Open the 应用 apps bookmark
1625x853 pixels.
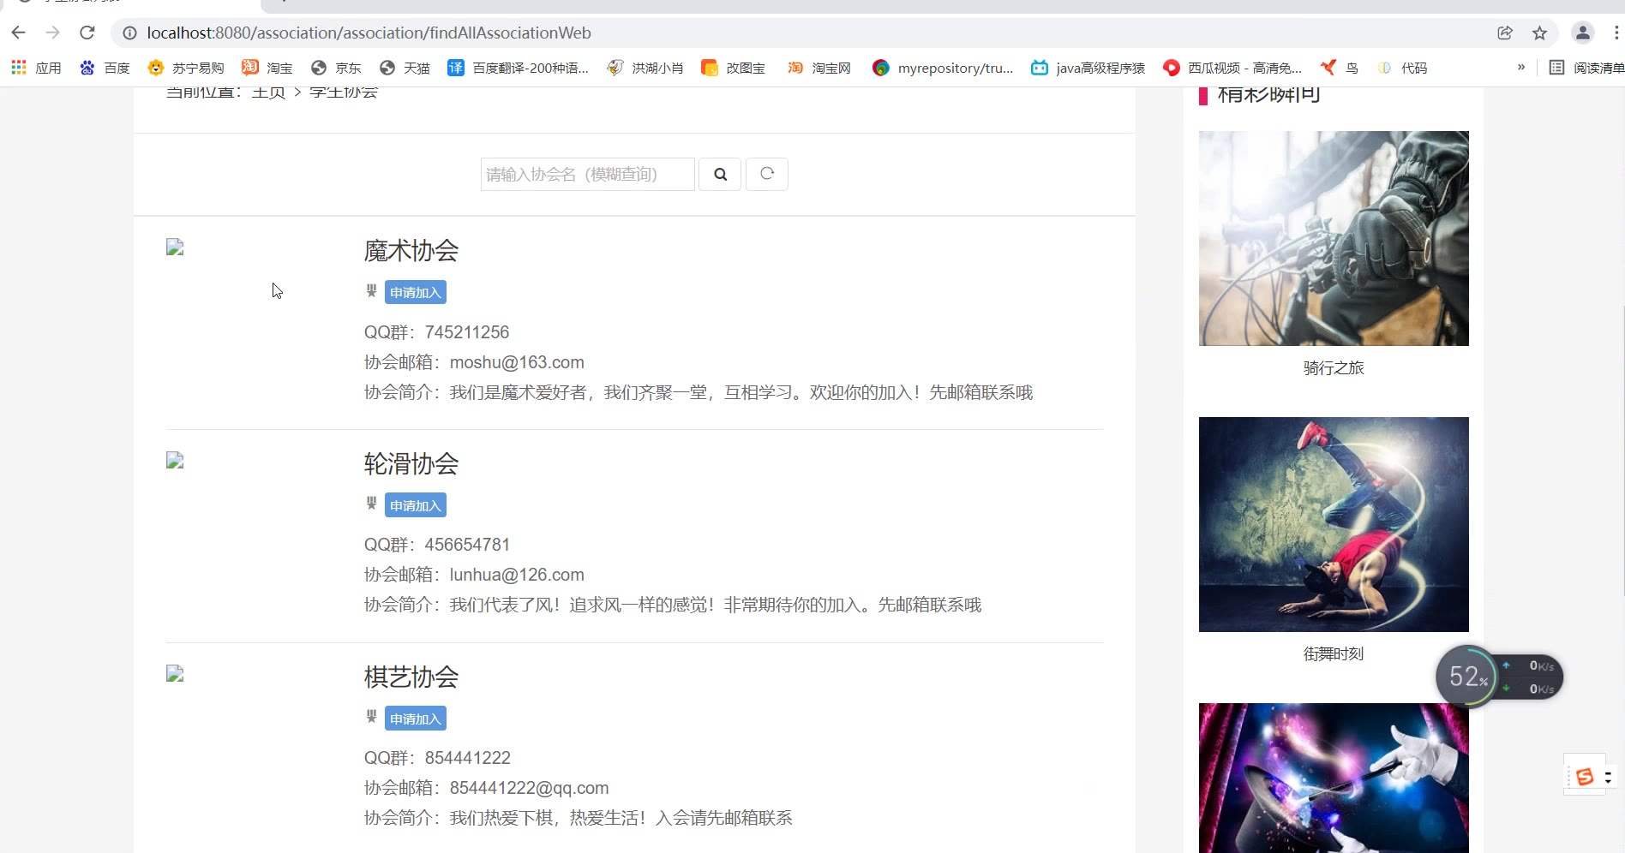click(36, 68)
